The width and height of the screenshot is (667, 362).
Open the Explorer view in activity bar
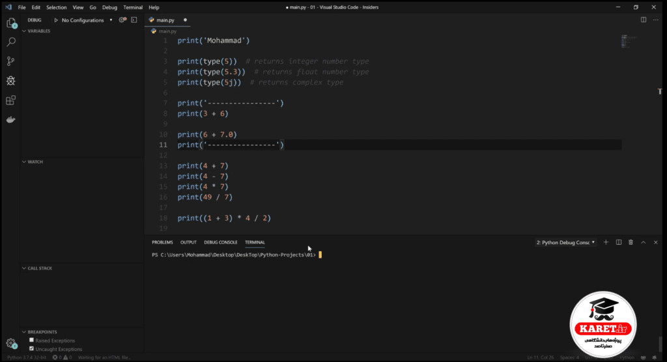pos(11,23)
